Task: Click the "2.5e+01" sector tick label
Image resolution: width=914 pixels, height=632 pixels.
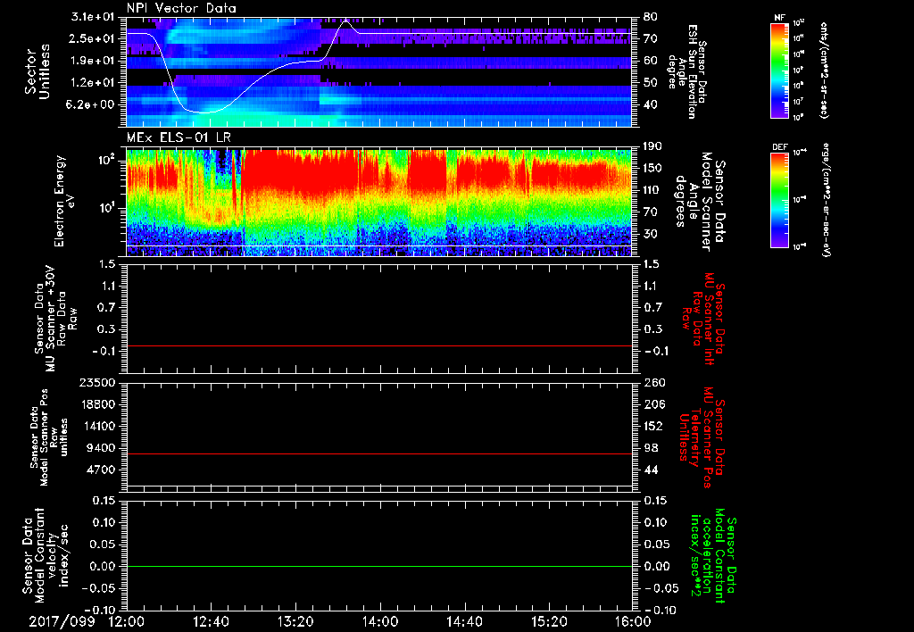Action: [x=93, y=38]
